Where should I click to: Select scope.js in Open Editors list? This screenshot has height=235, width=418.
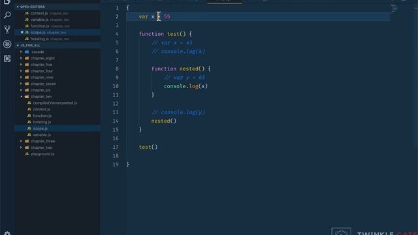[38, 33]
